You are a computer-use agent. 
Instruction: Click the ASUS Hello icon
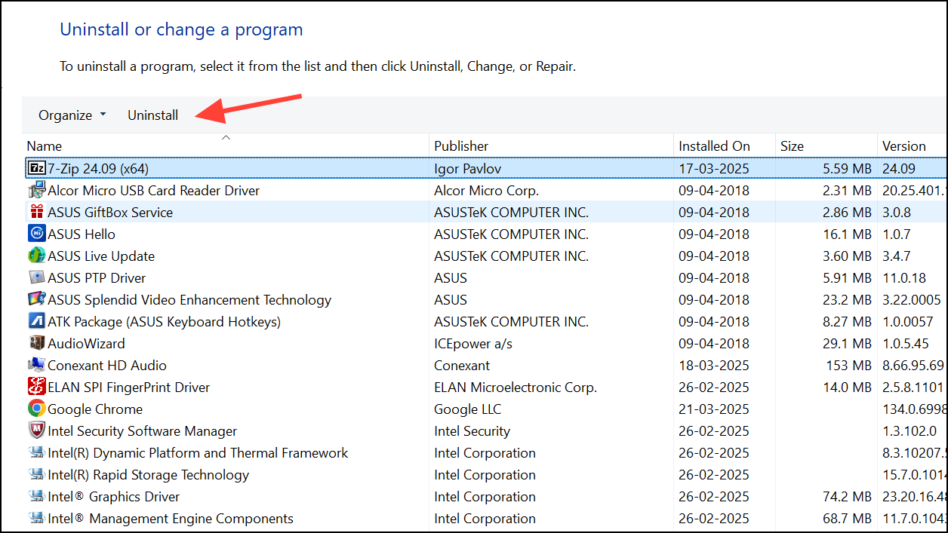[36, 234]
